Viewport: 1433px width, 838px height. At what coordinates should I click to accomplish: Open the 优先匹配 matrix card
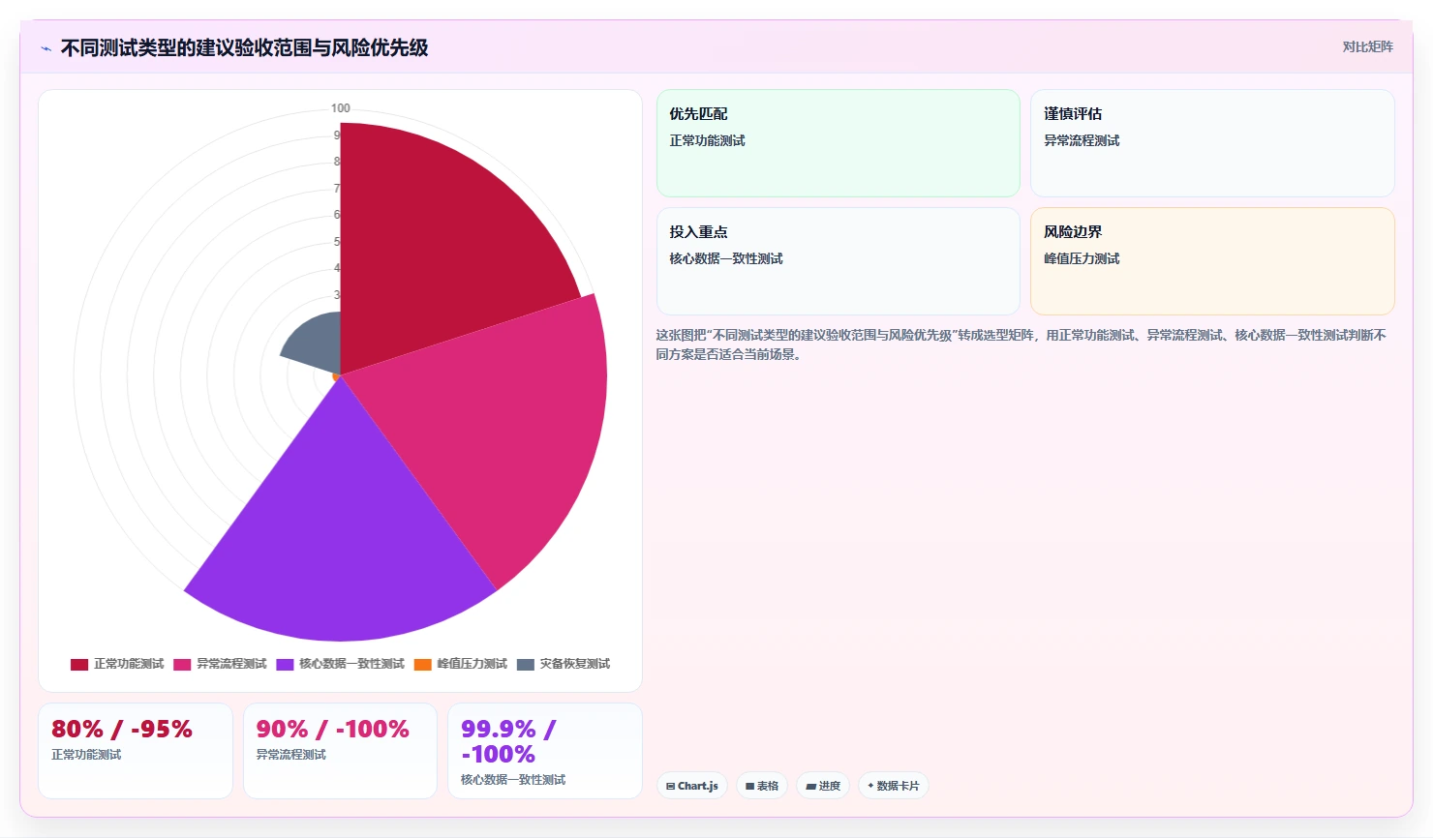(838, 143)
